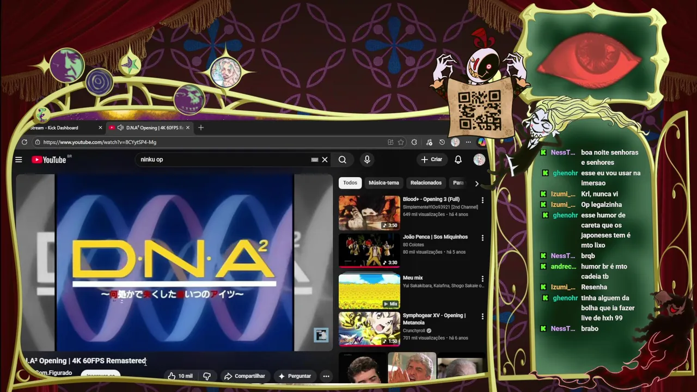Dislike the video with thumbs down

(x=206, y=376)
